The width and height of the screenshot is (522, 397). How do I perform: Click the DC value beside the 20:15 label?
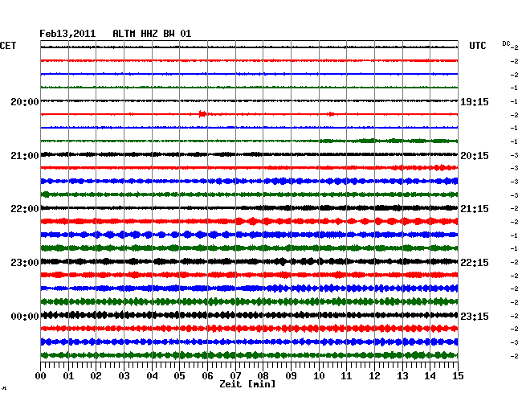point(514,156)
